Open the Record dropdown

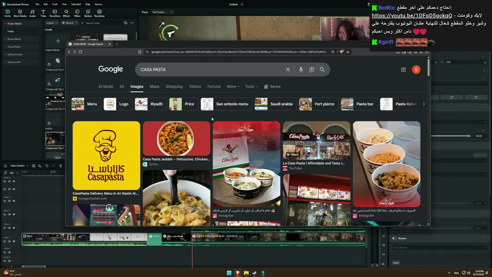69,23
